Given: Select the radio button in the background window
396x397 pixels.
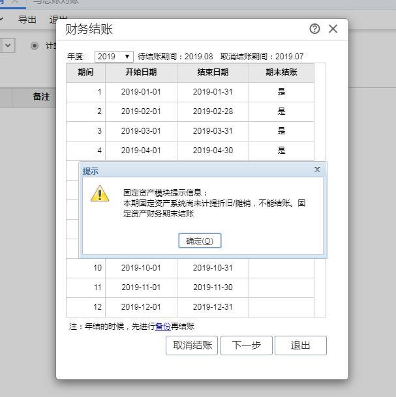Looking at the screenshot, I should coord(35,46).
